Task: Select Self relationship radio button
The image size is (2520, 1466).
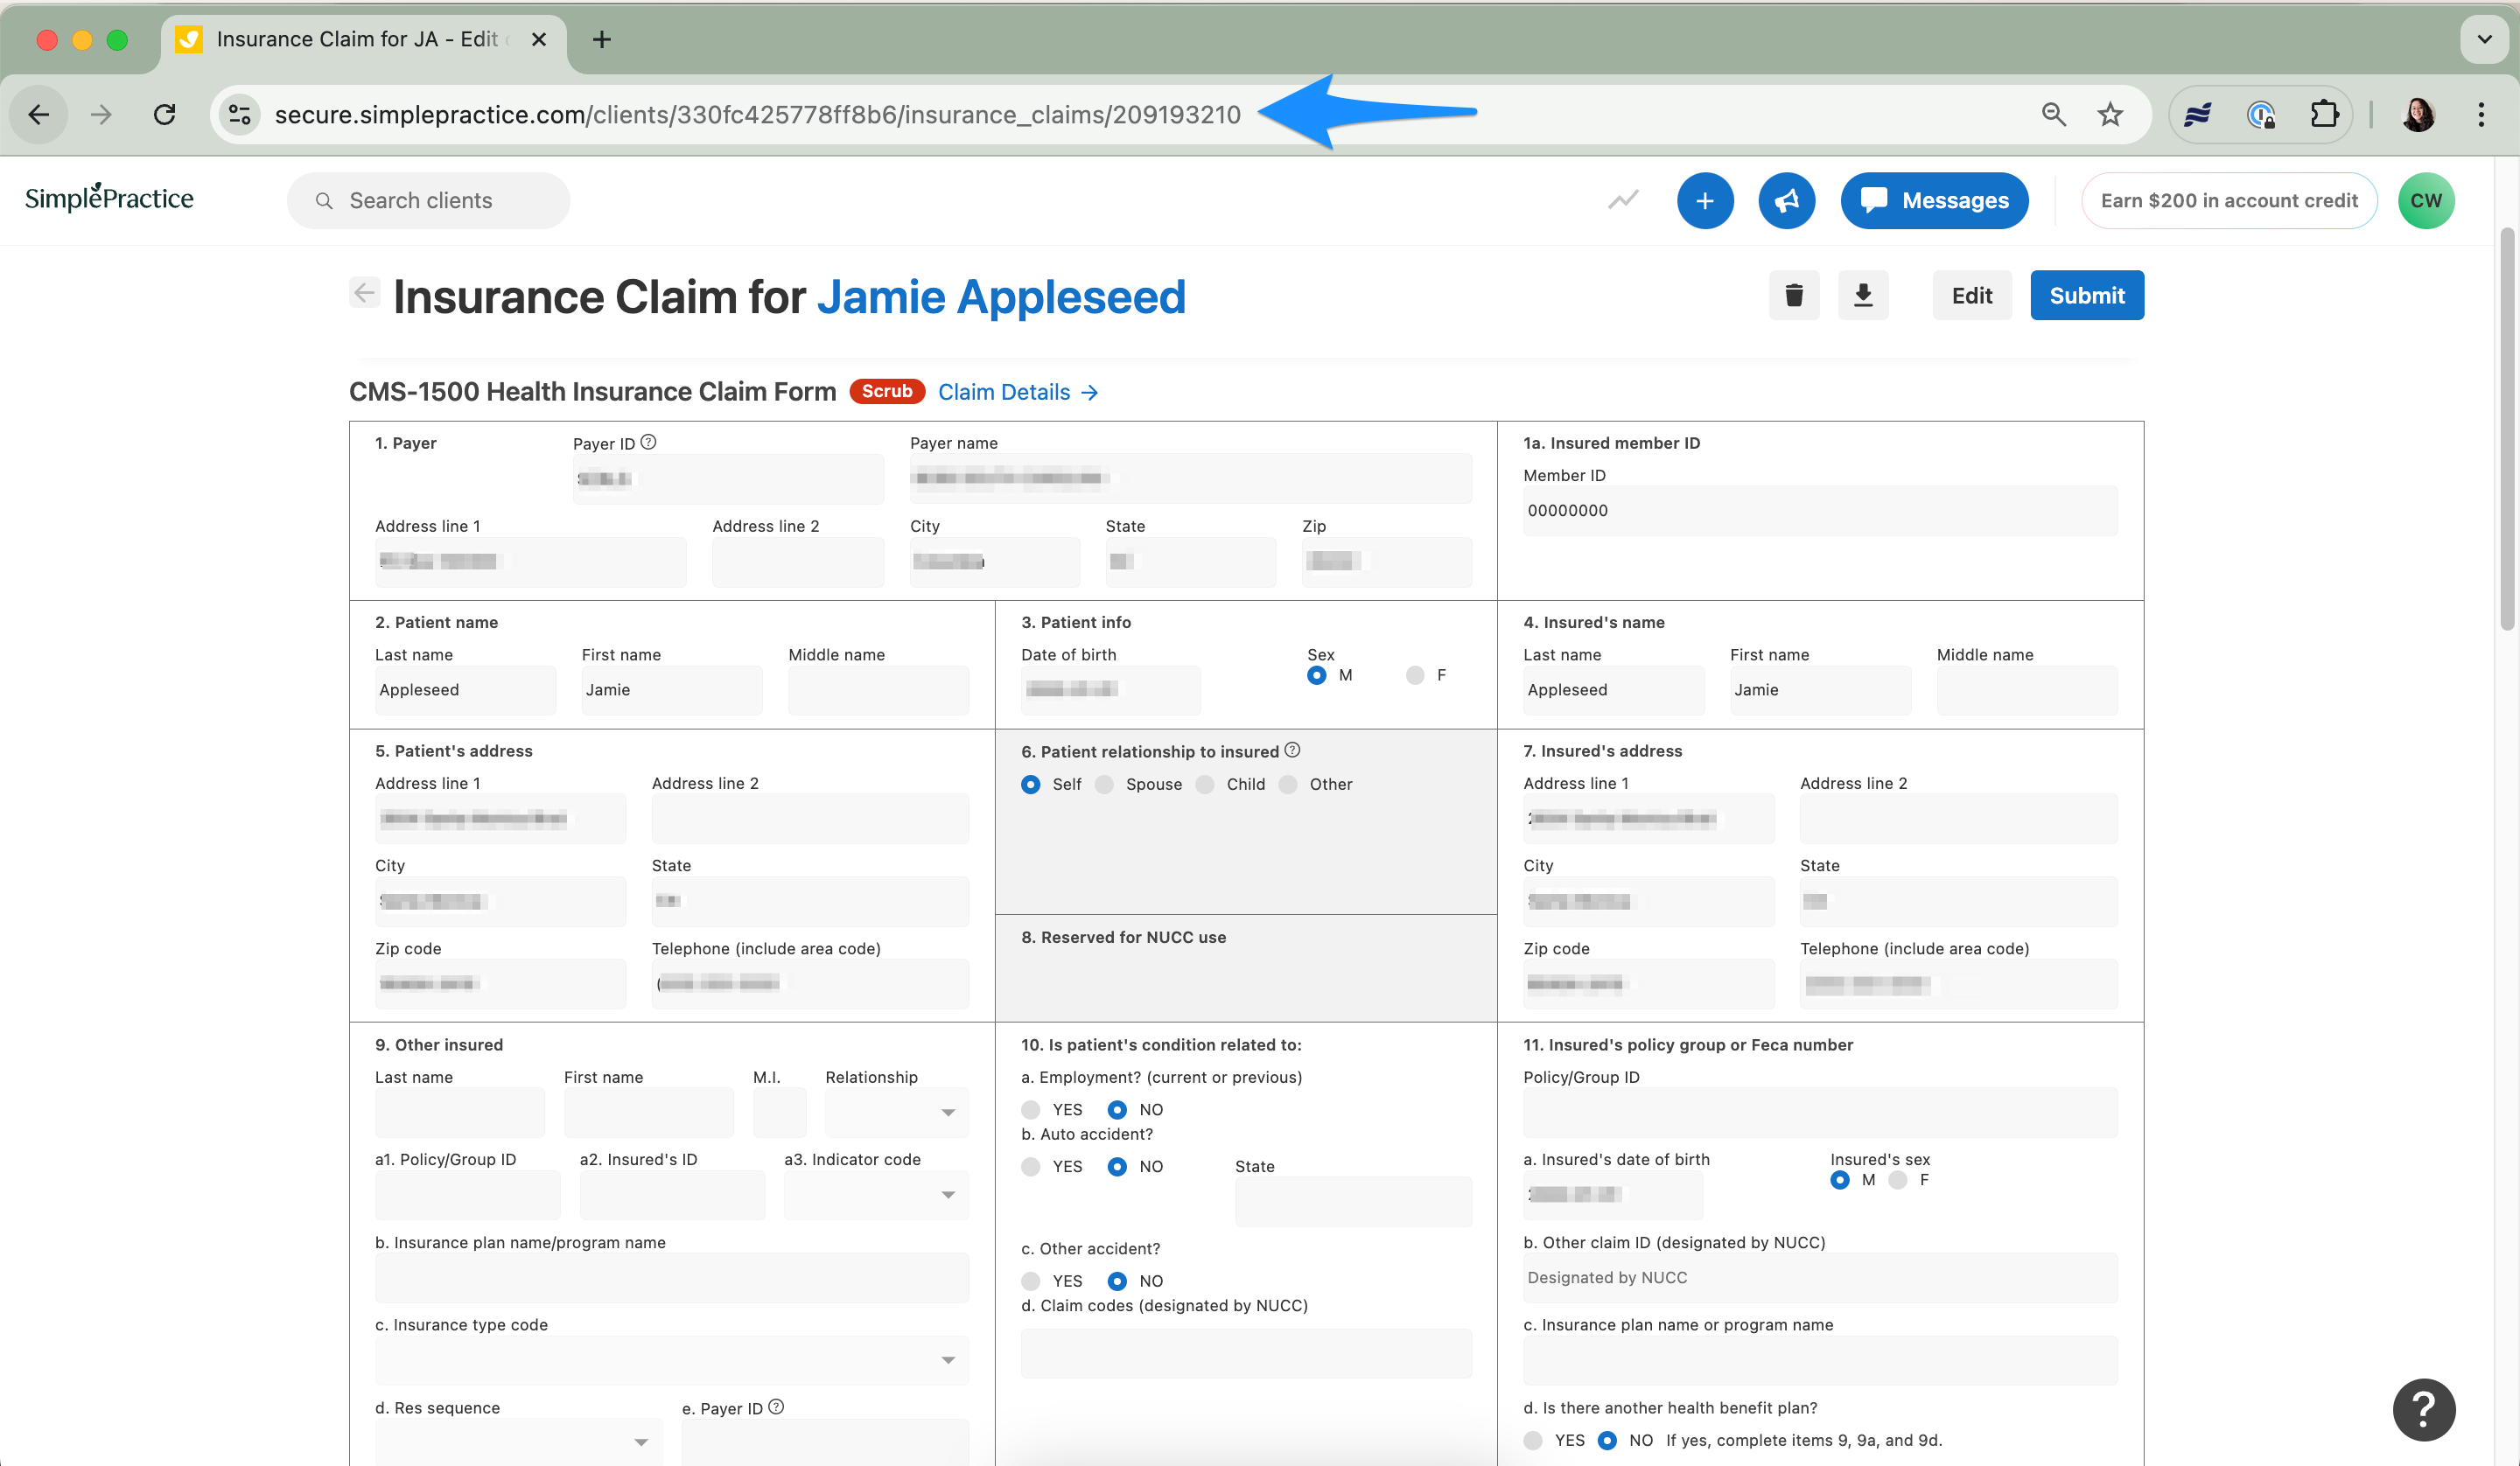Action: [x=1031, y=784]
